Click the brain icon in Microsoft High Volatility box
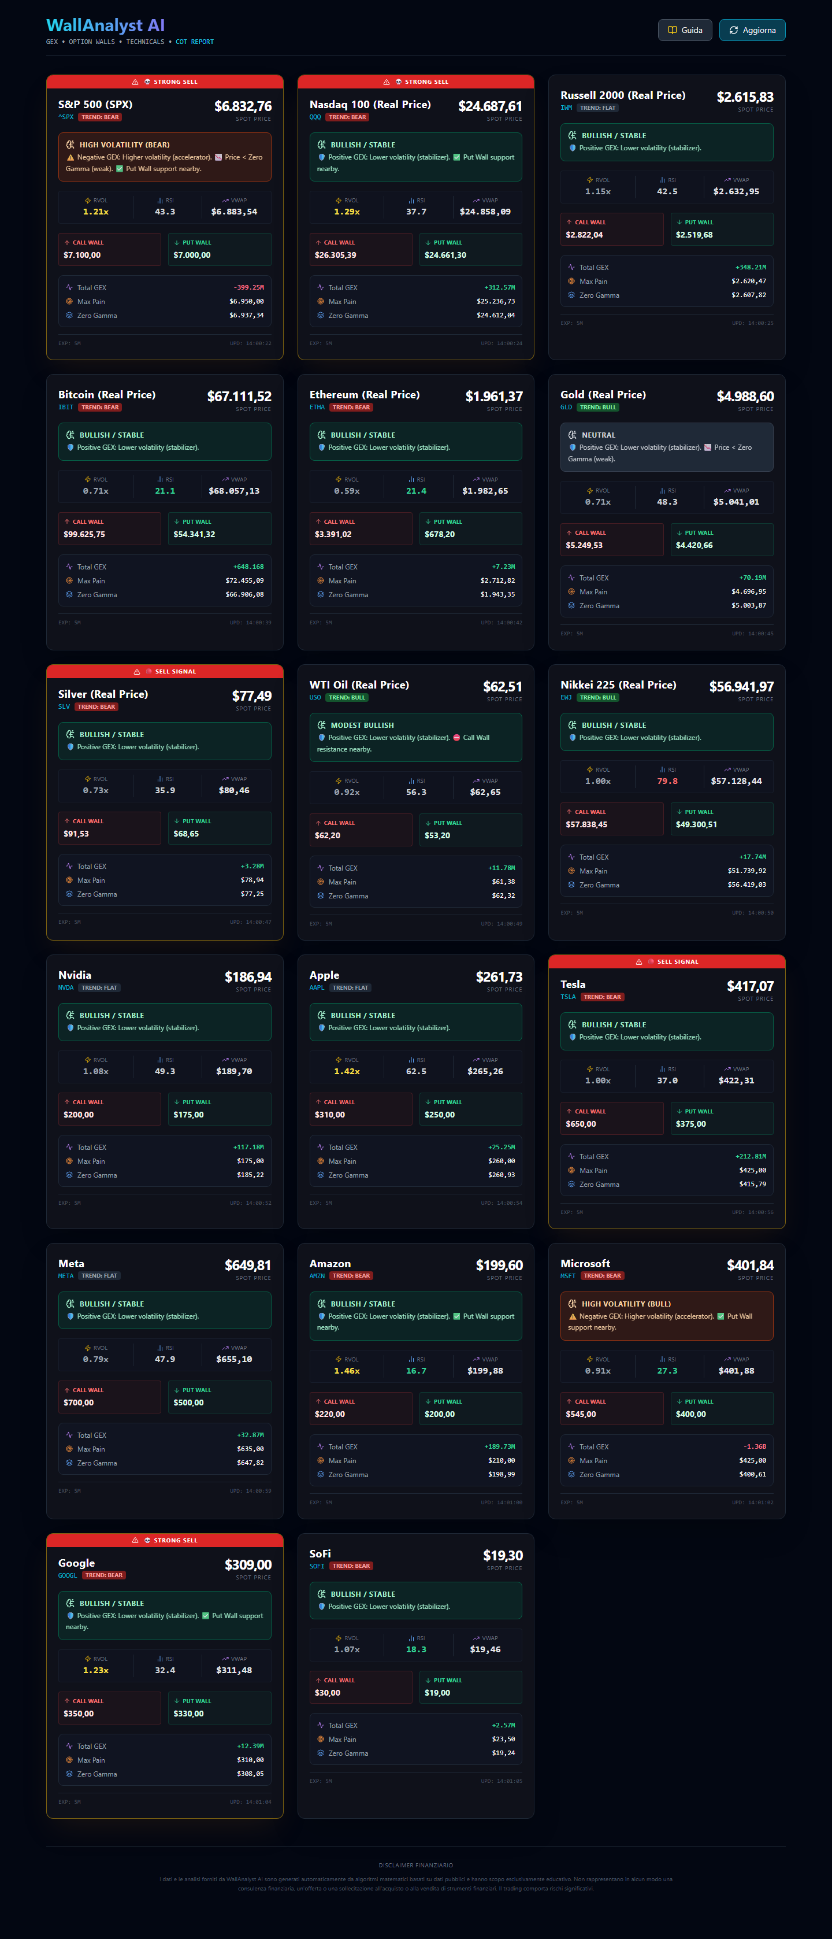The height and width of the screenshot is (1939, 832). 572,1304
